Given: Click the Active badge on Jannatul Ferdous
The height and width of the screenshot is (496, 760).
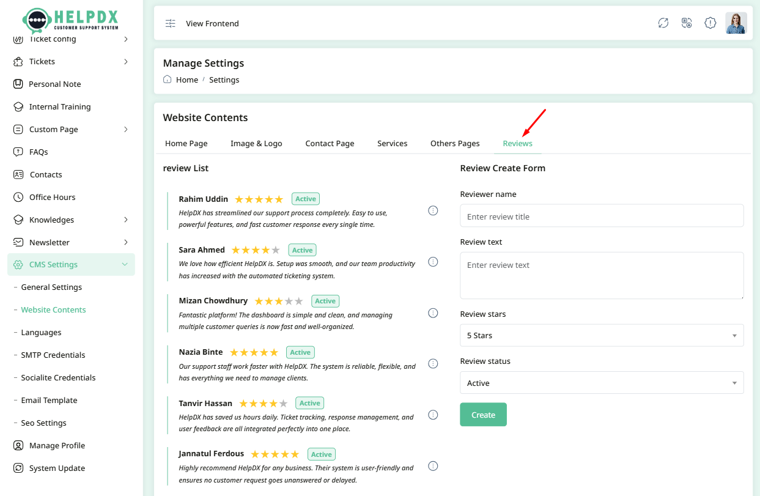Looking at the screenshot, I should click(321, 454).
